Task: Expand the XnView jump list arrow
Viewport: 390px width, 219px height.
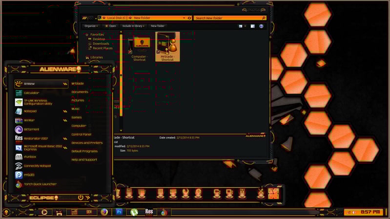Action: [65, 84]
